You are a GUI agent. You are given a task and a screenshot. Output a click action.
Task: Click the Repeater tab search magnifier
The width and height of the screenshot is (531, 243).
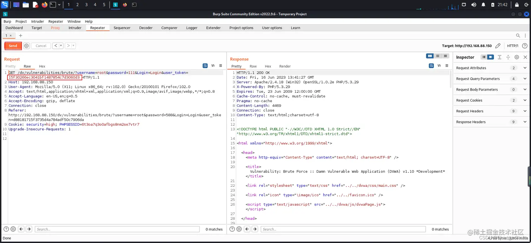(x=518, y=35)
